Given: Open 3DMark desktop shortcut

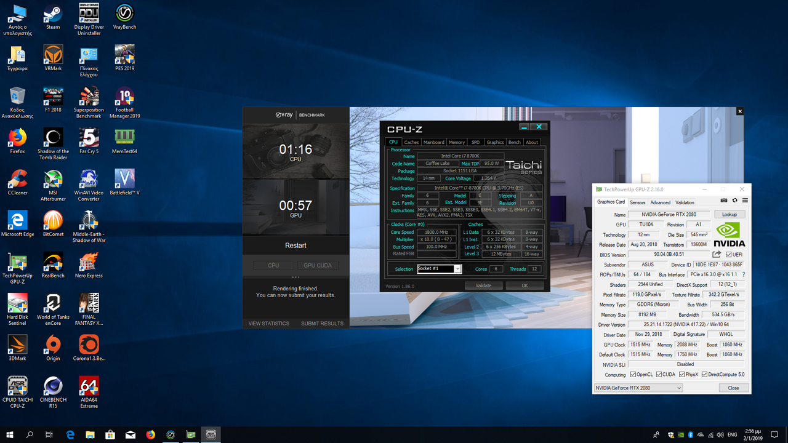Looking at the screenshot, I should click(x=17, y=348).
